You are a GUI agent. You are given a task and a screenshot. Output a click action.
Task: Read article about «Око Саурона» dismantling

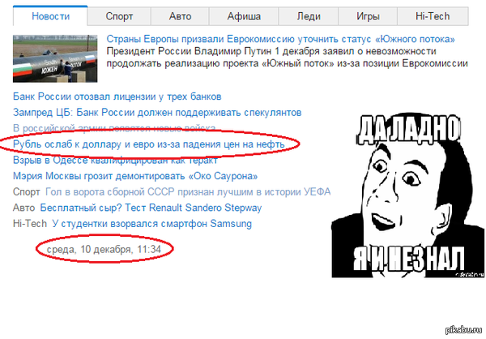pyautogui.click(x=136, y=176)
